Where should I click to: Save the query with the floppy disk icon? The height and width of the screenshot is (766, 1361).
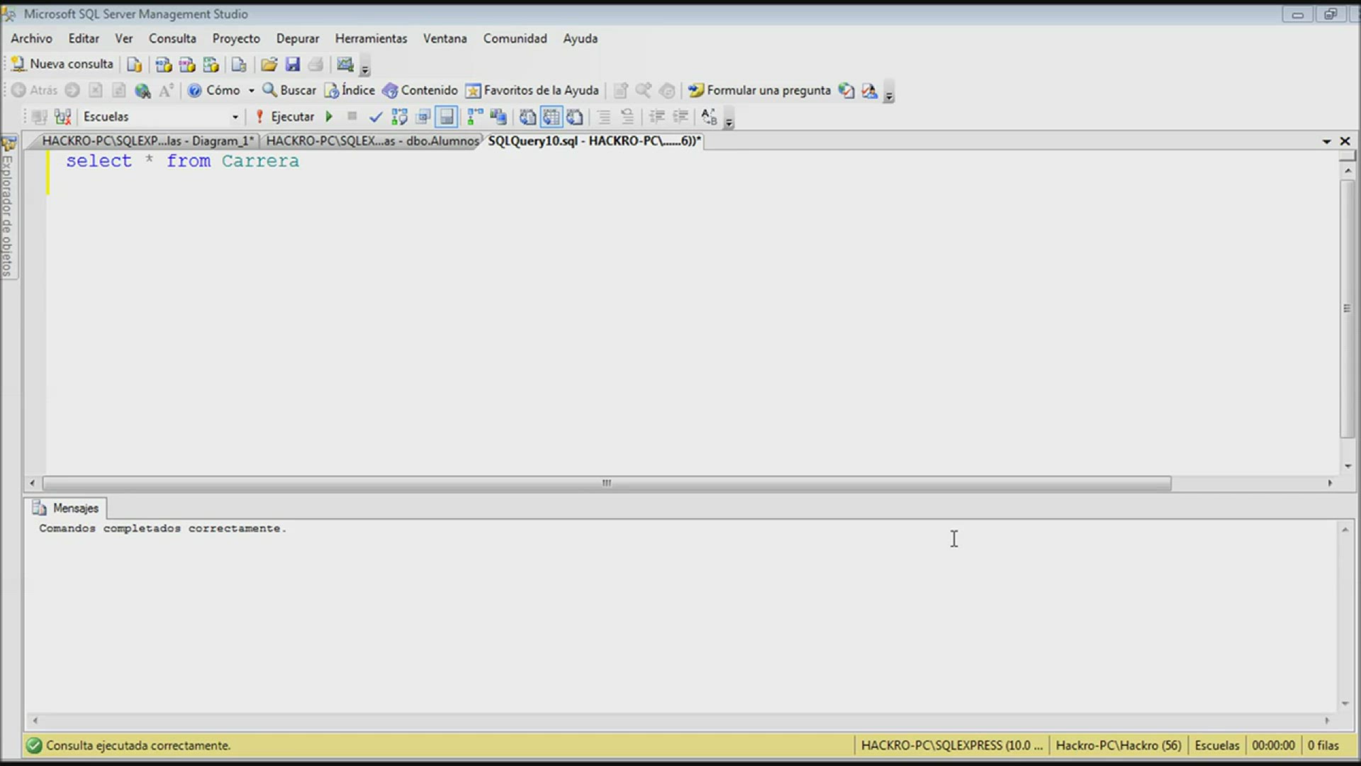(293, 65)
